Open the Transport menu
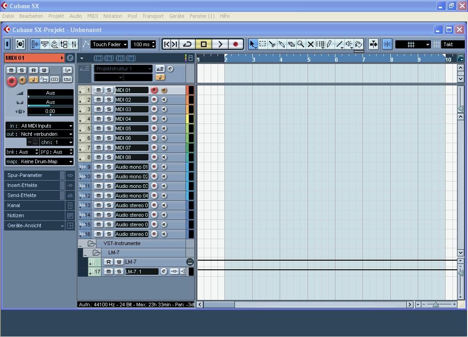The width and height of the screenshot is (468, 337). click(153, 16)
